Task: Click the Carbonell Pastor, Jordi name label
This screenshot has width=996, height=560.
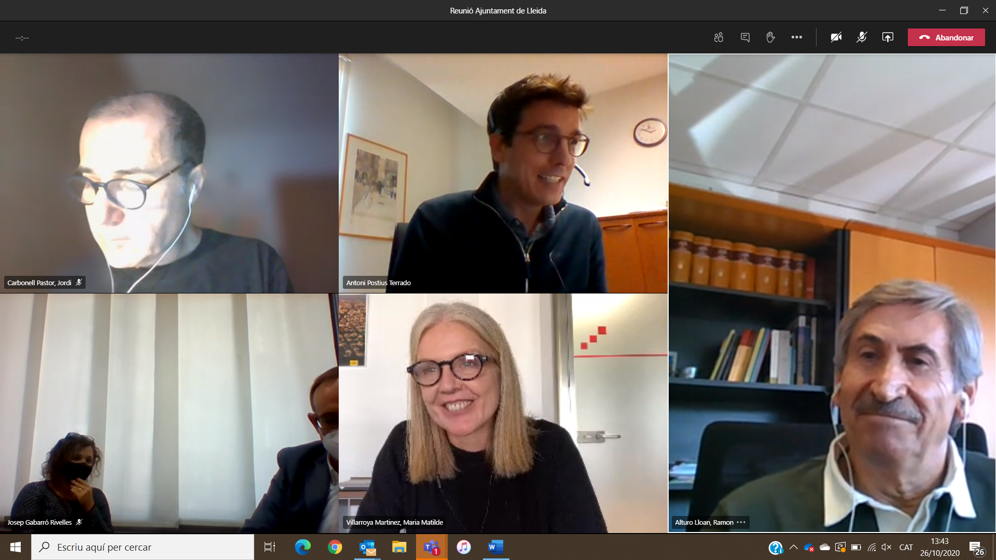Action: coord(39,283)
